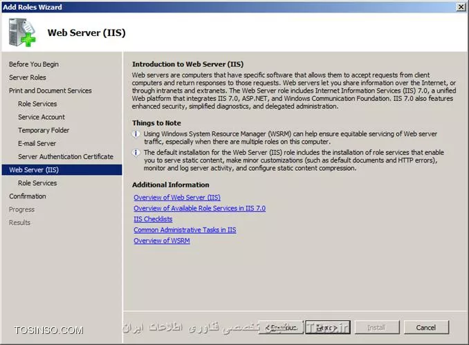469x345 pixels.
Task: Click the Introduction to Web Server (IIS) heading
Action: [x=188, y=64]
